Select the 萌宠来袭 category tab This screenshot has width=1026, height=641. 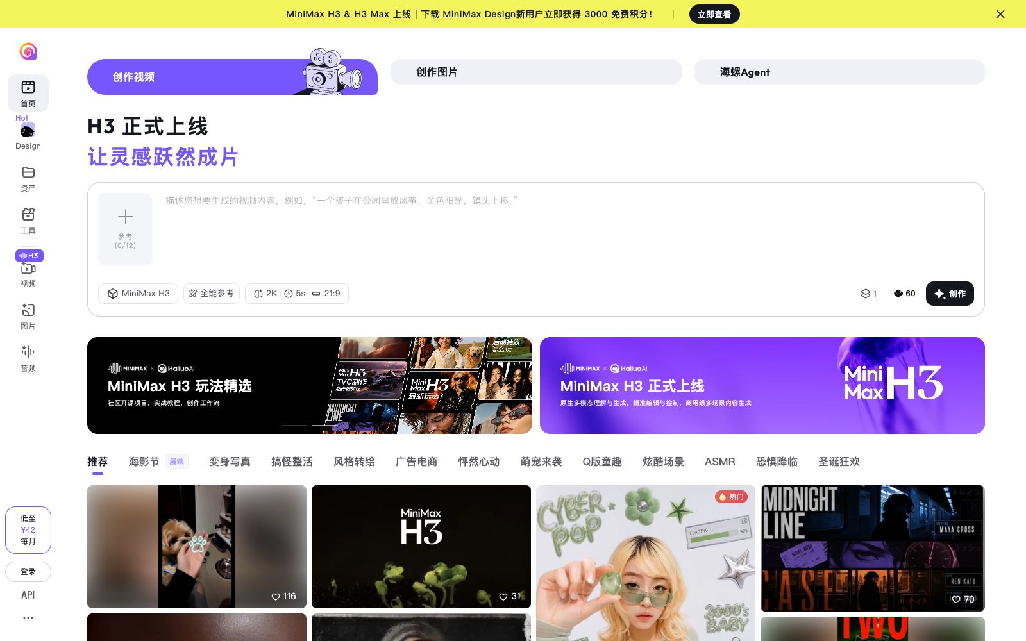click(541, 462)
